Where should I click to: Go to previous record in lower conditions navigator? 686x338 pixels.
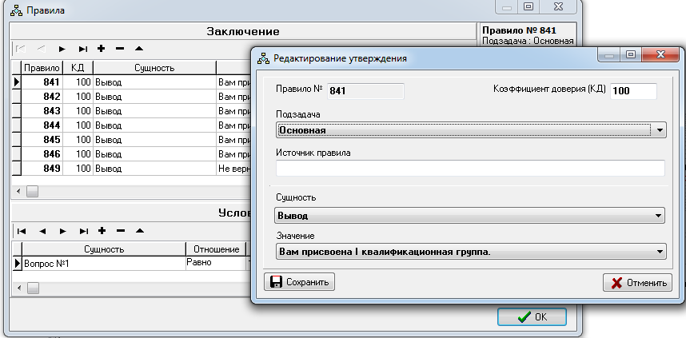42,231
